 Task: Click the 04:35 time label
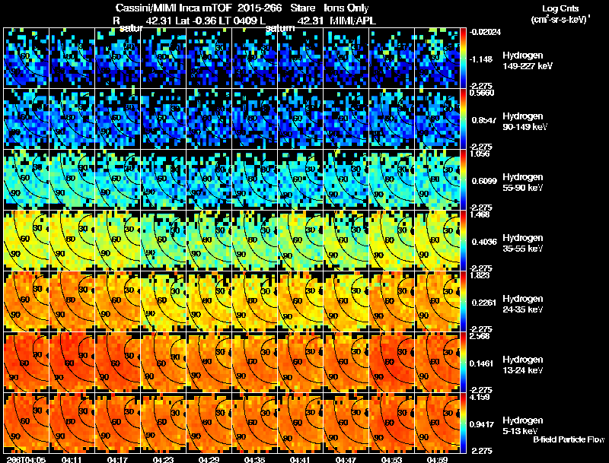click(x=255, y=459)
